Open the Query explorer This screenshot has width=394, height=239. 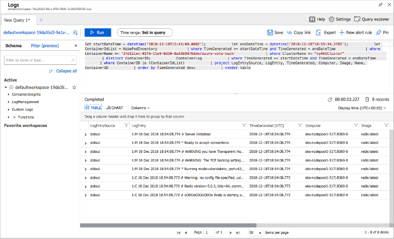point(372,19)
